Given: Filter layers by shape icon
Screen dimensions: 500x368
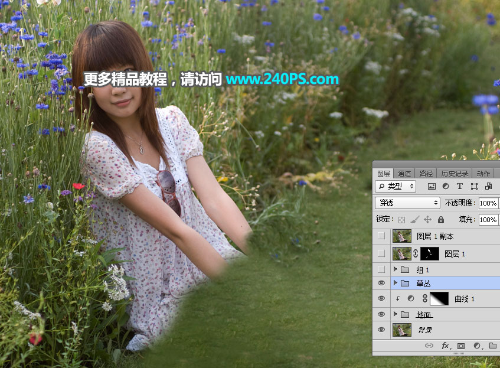Looking at the screenshot, I should [474, 187].
